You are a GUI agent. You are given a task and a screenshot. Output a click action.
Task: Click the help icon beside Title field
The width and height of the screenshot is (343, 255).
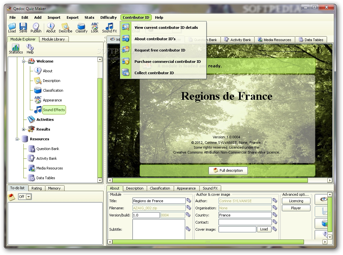(189, 200)
